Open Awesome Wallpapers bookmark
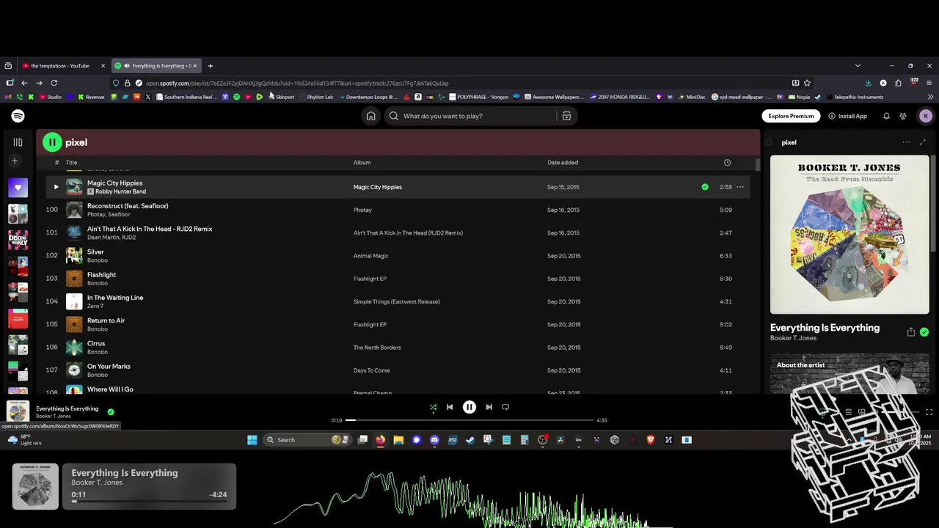Viewport: 939px width, 528px height. coord(554,97)
